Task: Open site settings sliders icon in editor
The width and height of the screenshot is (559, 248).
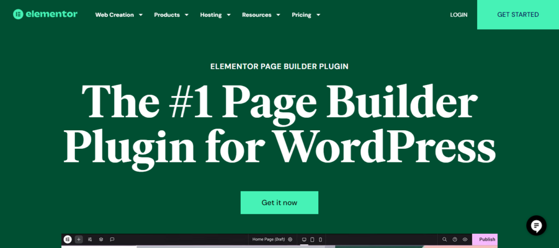Action: pos(90,239)
